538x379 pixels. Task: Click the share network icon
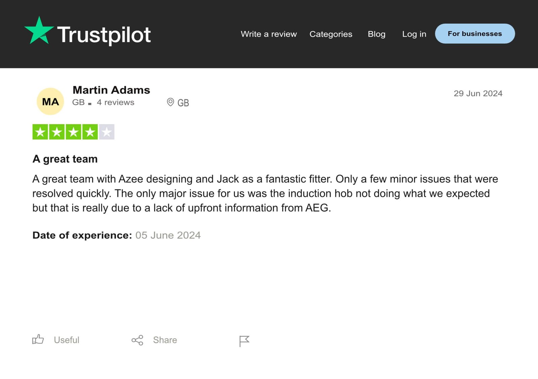137,340
